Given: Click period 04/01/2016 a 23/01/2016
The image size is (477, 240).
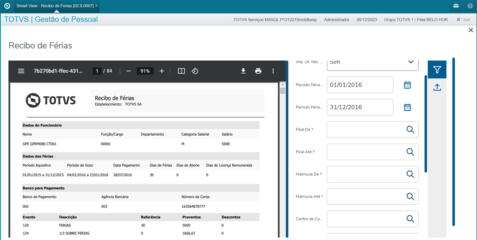Looking at the screenshot, I should point(88,175).
